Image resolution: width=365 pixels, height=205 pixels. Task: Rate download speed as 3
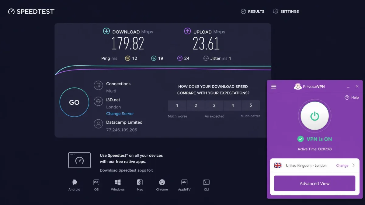pos(214,105)
